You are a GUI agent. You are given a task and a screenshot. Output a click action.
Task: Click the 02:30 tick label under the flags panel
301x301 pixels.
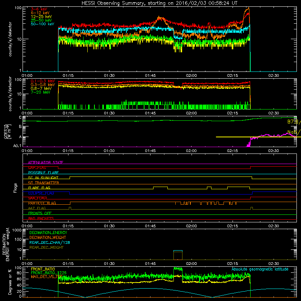274,226
